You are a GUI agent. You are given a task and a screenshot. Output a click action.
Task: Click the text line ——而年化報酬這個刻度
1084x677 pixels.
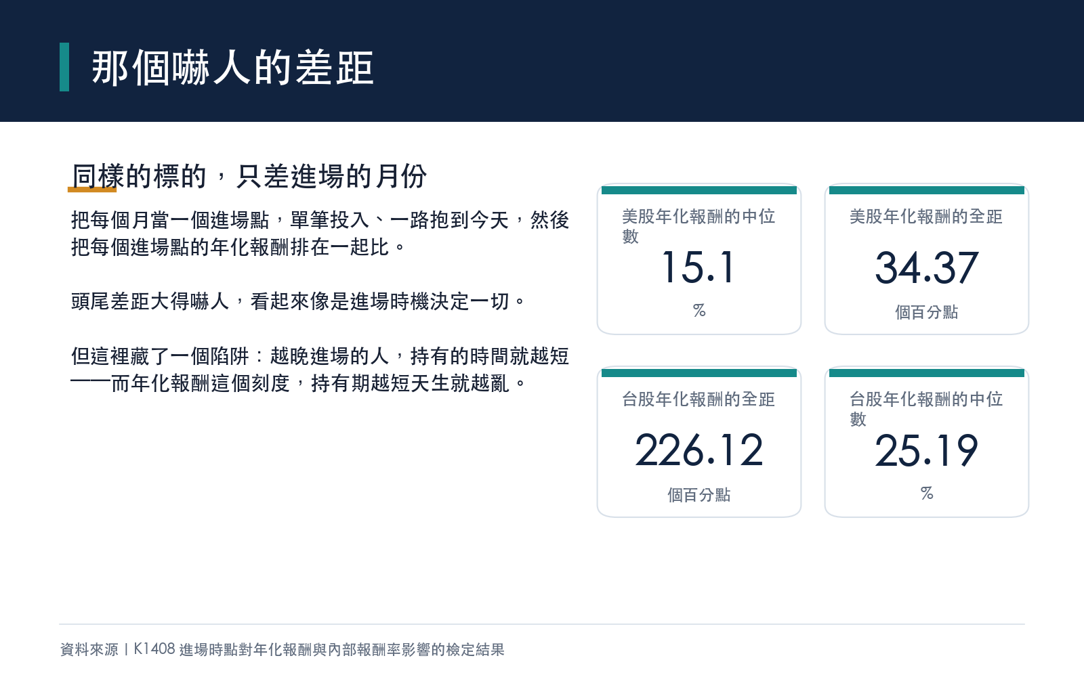pos(299,384)
